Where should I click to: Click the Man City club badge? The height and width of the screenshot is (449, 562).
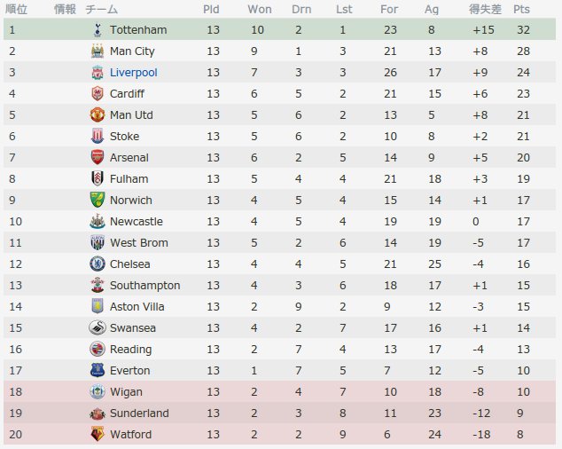point(98,51)
